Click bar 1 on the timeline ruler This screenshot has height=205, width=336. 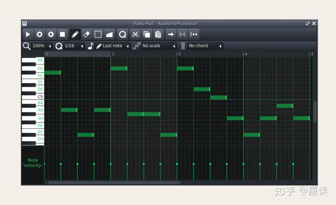47,54
